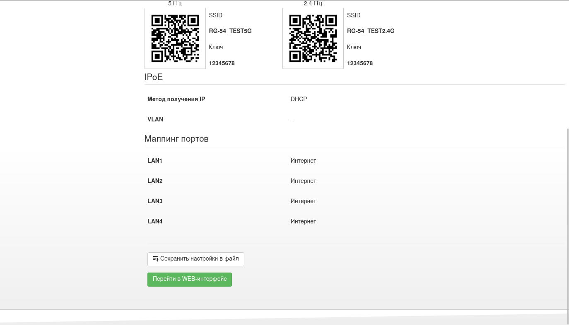Click the 5 ГГц band label
Screen dimensions: 569x325
coord(175,3)
